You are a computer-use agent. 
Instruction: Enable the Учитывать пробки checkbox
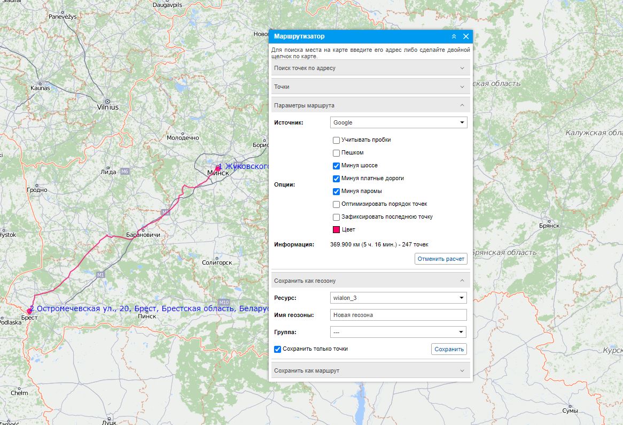(336, 140)
